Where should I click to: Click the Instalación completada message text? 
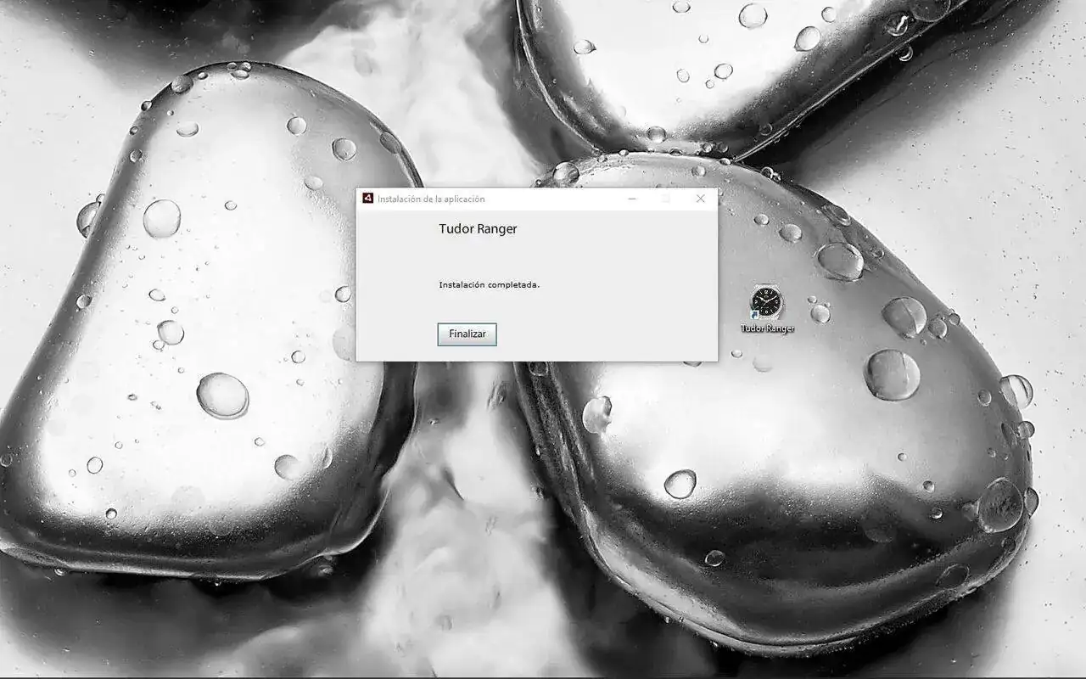point(489,285)
